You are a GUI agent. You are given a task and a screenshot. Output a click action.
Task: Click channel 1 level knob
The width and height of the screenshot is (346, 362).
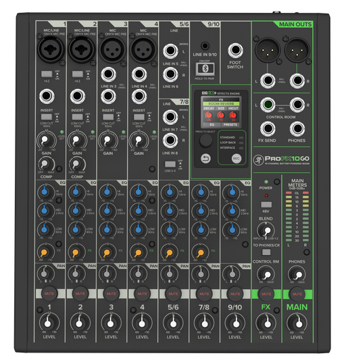(49, 323)
